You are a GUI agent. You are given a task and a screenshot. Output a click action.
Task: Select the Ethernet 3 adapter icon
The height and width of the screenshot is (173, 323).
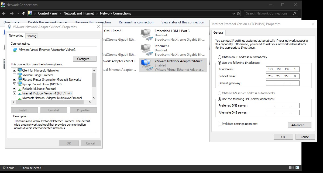point(146,50)
